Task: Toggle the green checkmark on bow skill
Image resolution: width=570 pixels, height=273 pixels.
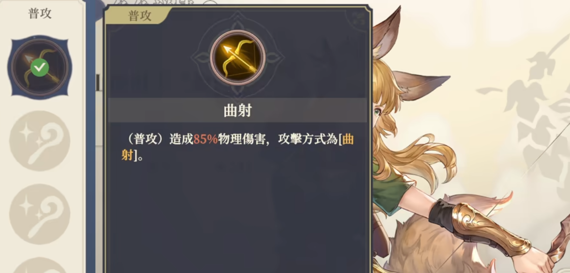Action: click(40, 68)
